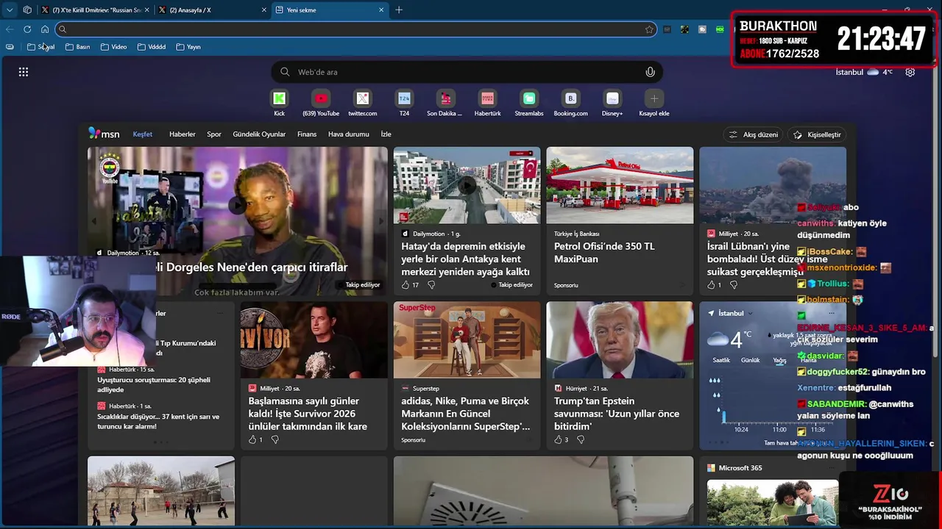Add a shortcut with Kısayol ekle plus
This screenshot has width=942, height=529.
pyautogui.click(x=654, y=98)
